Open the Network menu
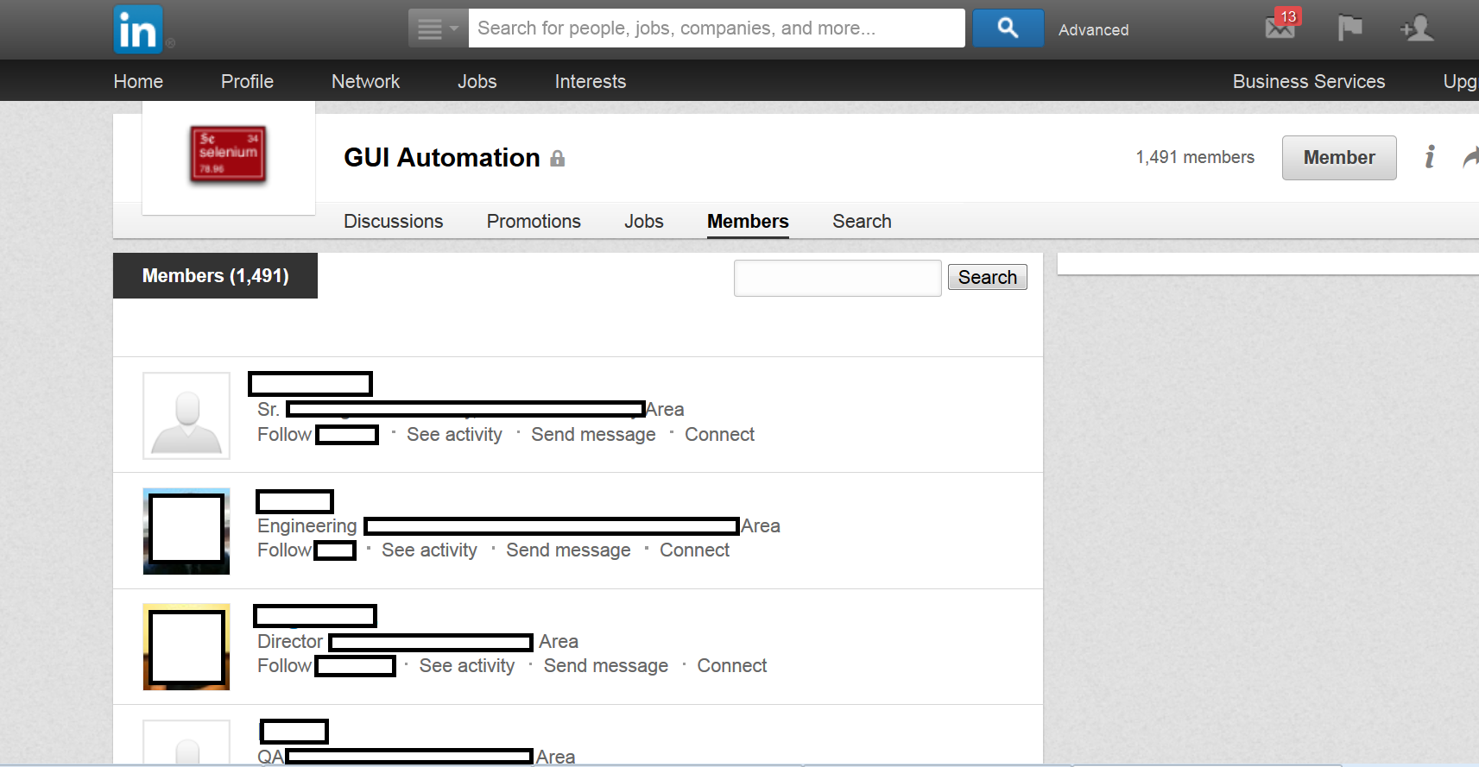 [x=365, y=81]
